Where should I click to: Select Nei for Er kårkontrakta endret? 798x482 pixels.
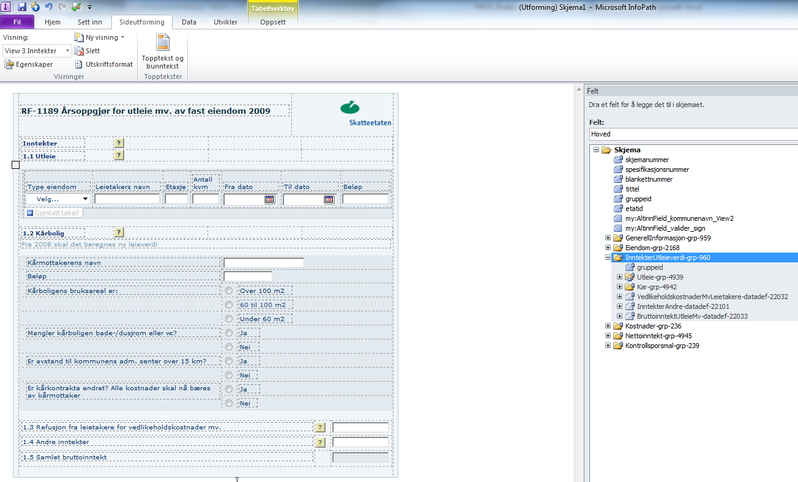pos(229,403)
